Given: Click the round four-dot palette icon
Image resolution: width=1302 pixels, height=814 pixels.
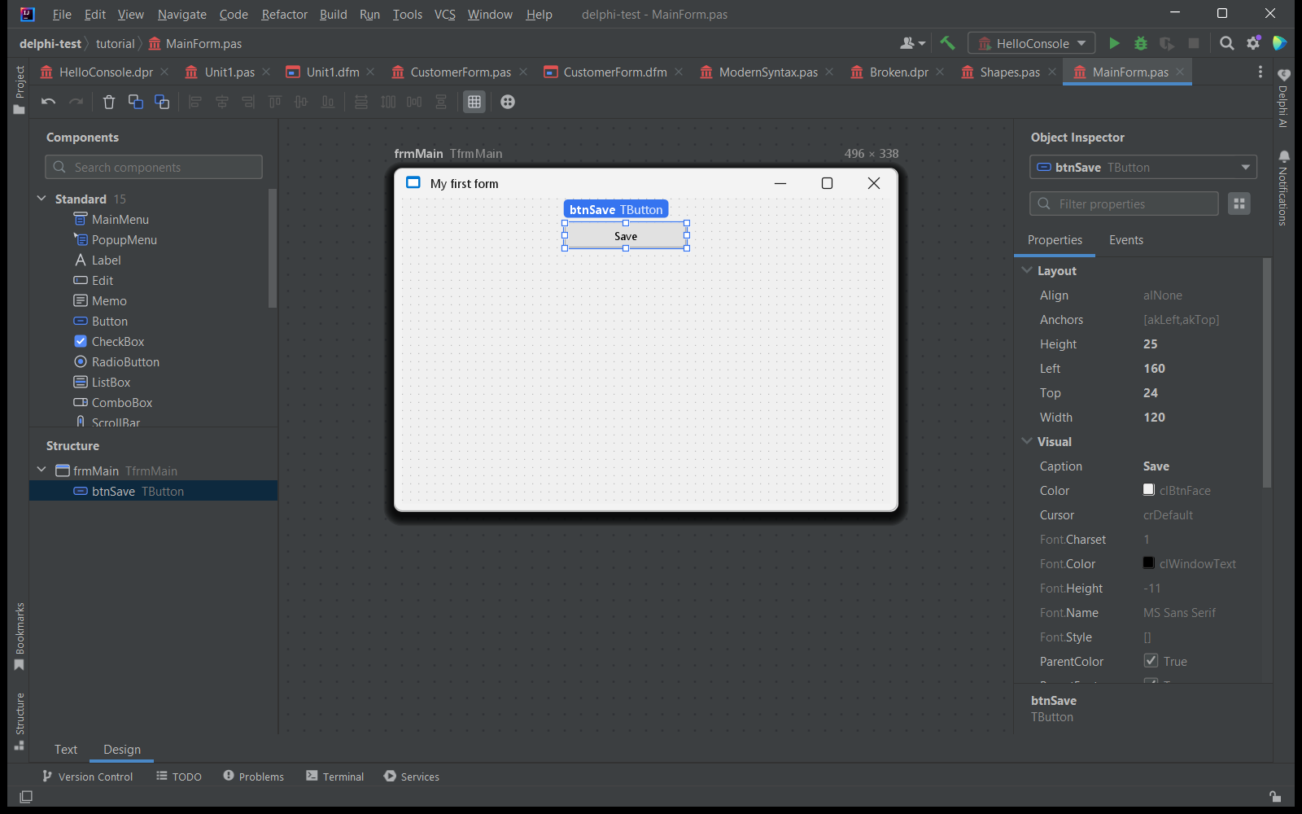Looking at the screenshot, I should pos(508,102).
